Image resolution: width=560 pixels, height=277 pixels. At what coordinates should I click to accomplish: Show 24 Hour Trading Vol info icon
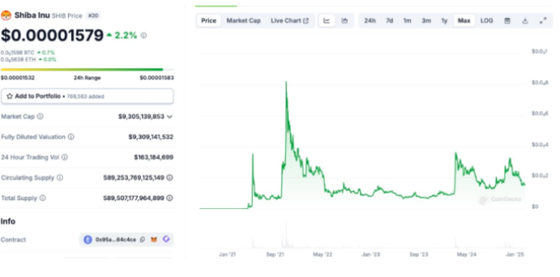(x=64, y=157)
